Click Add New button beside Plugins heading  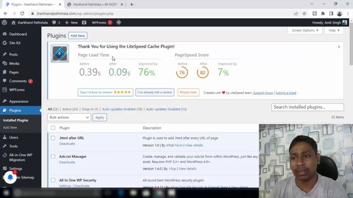(78, 36)
